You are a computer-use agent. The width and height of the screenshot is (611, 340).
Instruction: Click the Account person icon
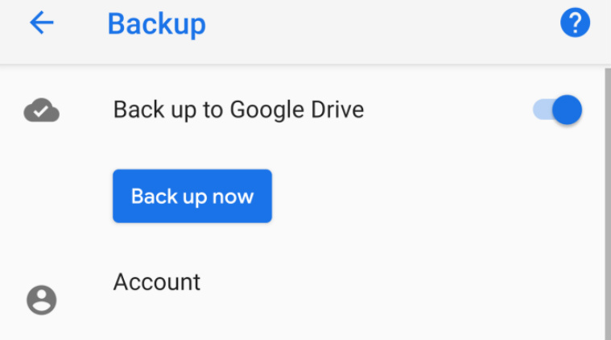(42, 300)
